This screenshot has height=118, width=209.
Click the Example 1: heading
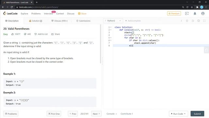click(9, 74)
